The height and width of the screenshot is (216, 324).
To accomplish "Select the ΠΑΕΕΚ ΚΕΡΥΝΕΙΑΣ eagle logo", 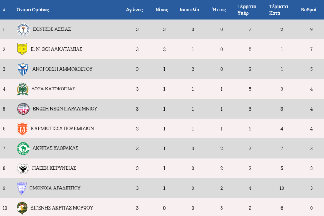I will (x=23, y=168).
